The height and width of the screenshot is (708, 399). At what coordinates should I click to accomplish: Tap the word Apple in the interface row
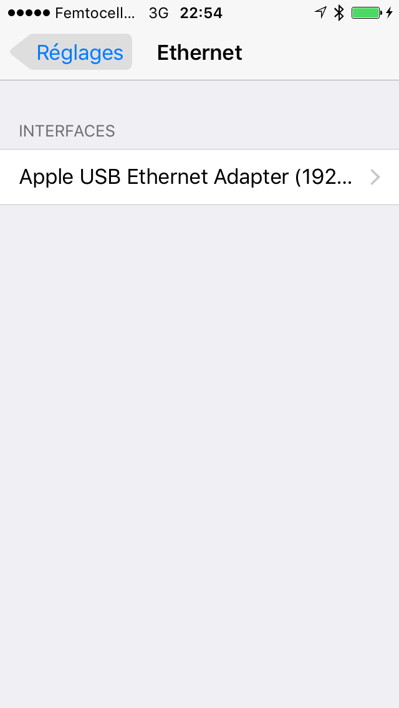click(x=47, y=177)
